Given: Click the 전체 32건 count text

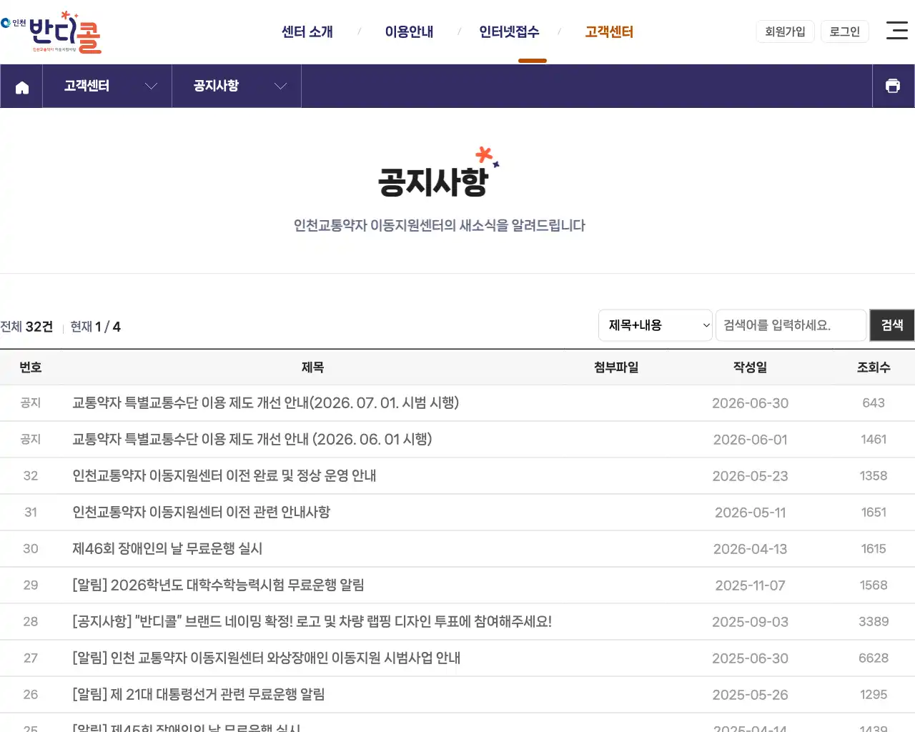Looking at the screenshot, I should click(x=26, y=327).
